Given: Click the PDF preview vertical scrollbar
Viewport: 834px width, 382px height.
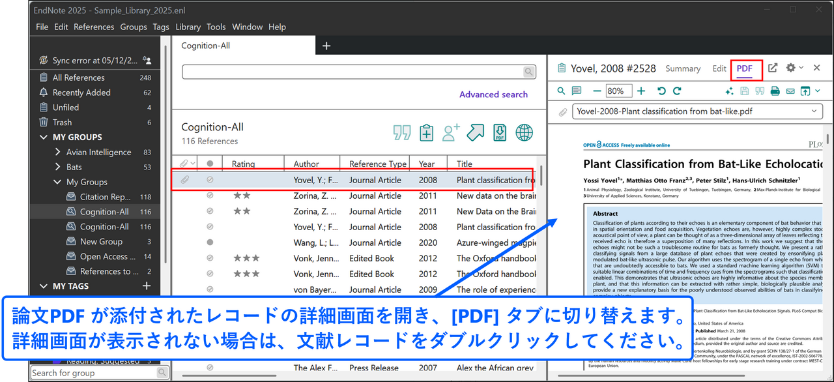Looking at the screenshot, I should coord(827,139).
